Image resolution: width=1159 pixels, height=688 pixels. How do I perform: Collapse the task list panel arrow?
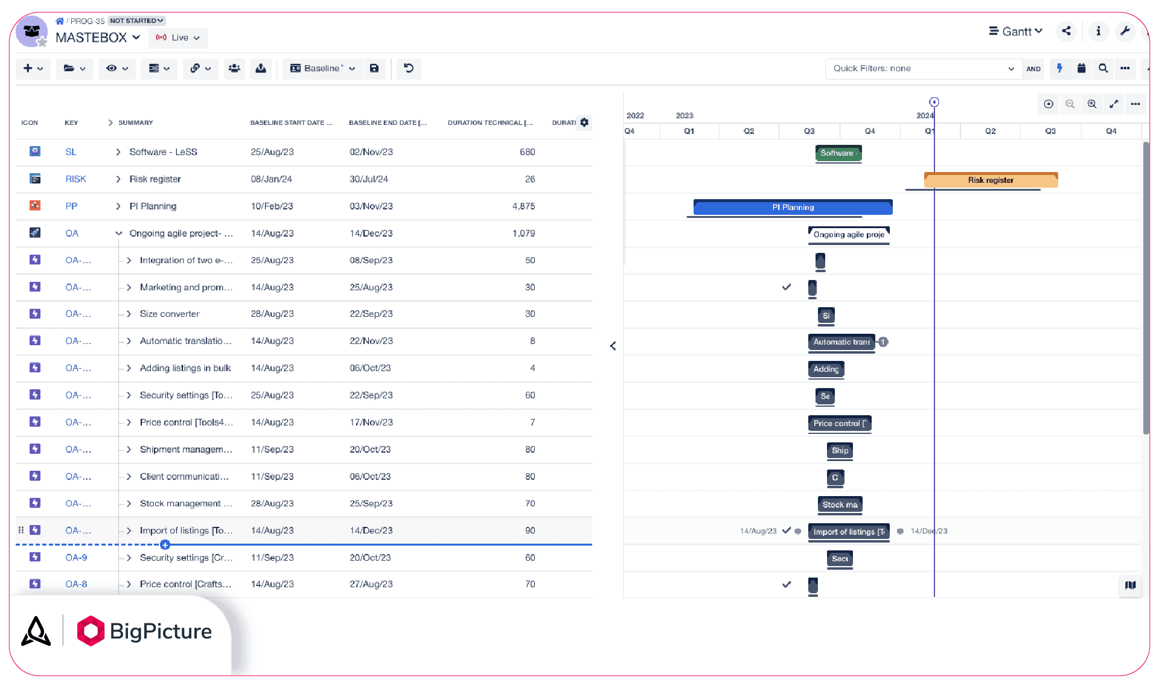613,346
